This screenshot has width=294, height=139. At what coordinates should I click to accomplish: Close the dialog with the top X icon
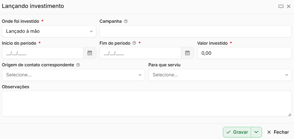pyautogui.click(x=289, y=7)
